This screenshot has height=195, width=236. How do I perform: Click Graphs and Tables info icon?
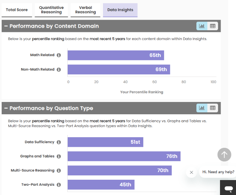[59, 156]
